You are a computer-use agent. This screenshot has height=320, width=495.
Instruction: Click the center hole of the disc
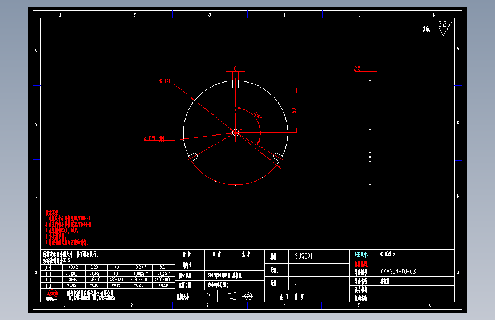[x=235, y=132]
